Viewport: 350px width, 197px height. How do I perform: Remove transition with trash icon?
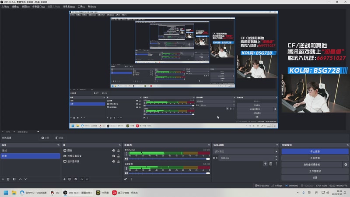point(271,164)
